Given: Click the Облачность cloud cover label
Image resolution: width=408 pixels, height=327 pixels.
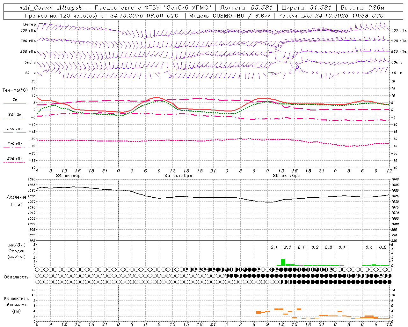Looking at the screenshot, I should coord(16,277).
